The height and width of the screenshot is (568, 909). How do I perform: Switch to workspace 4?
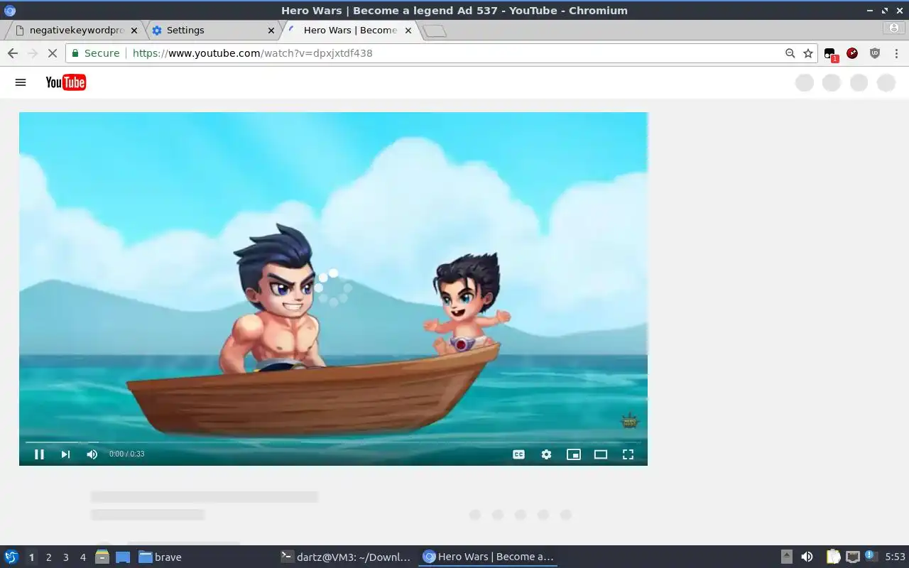pos(82,557)
